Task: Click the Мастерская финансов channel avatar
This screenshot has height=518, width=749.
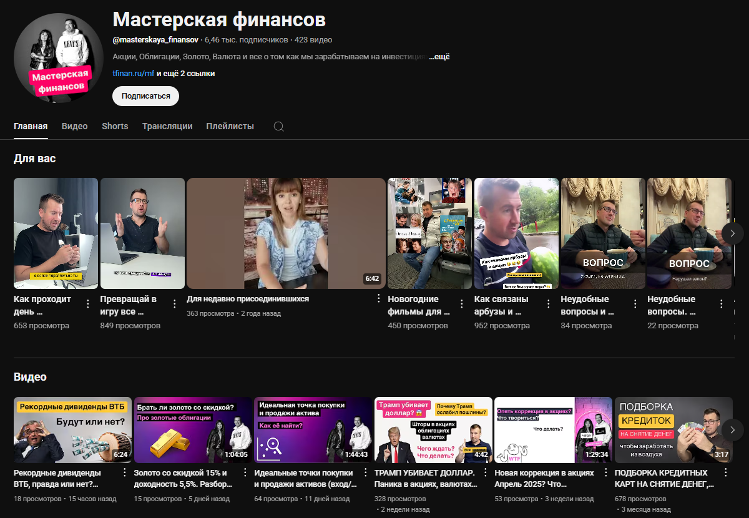Action: click(59, 57)
